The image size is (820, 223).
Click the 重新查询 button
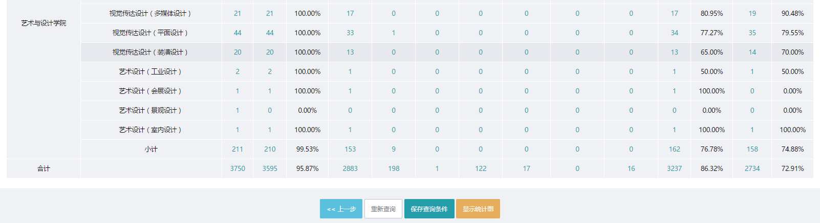pyautogui.click(x=383, y=209)
